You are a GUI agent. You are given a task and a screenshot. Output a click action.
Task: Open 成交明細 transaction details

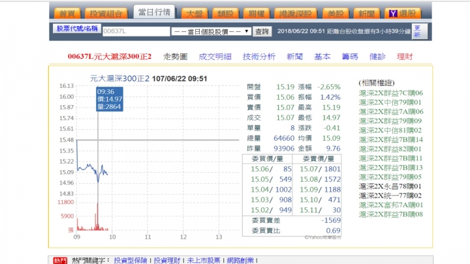215,57
